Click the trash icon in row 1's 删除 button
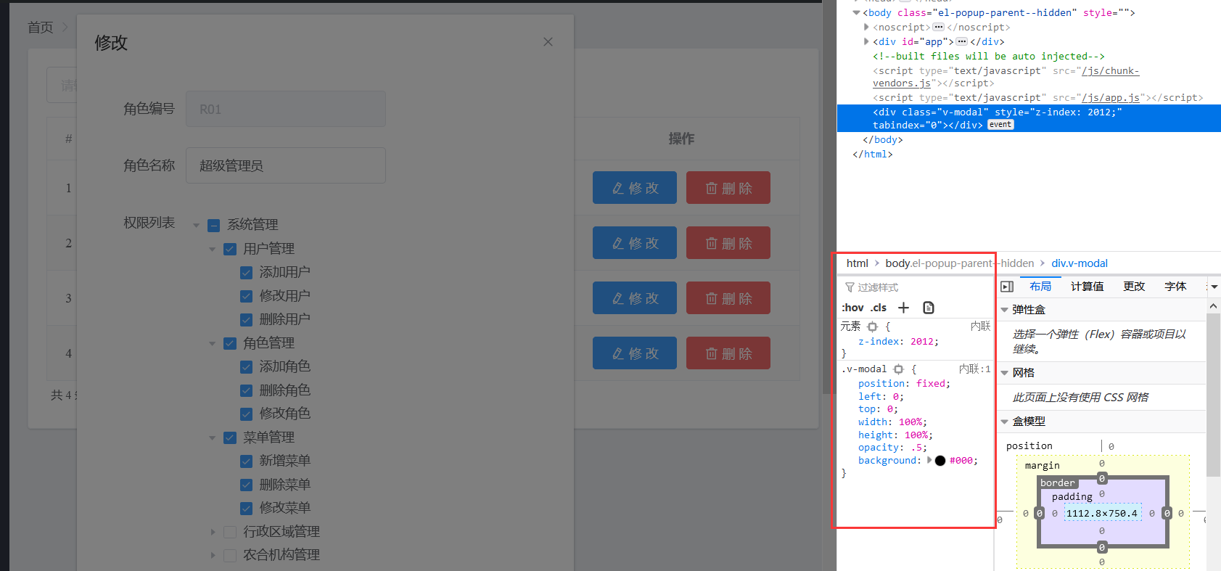The image size is (1221, 571). tap(712, 188)
